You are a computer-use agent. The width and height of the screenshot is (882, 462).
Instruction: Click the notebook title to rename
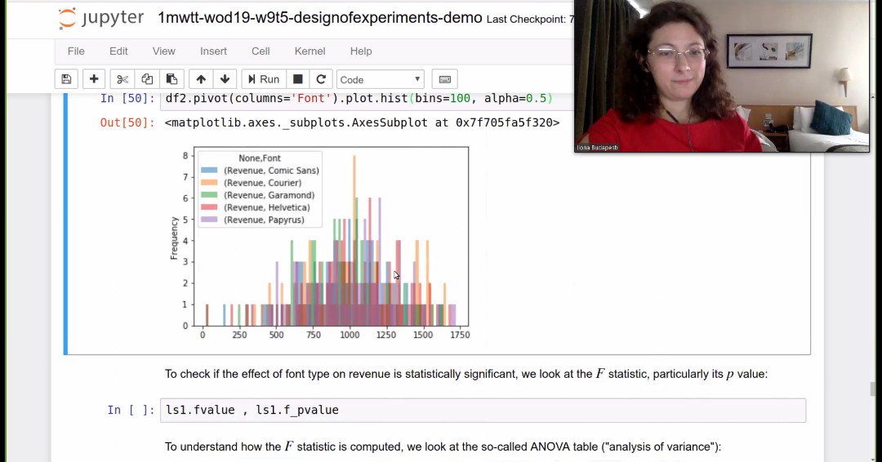pos(319,18)
